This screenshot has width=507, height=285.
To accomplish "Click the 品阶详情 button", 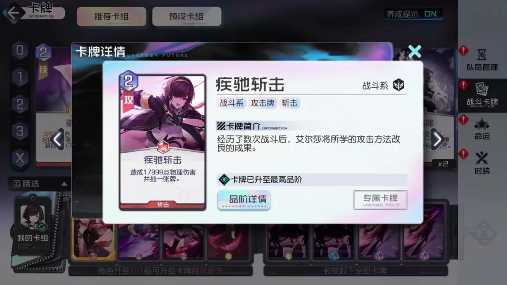I will [244, 200].
